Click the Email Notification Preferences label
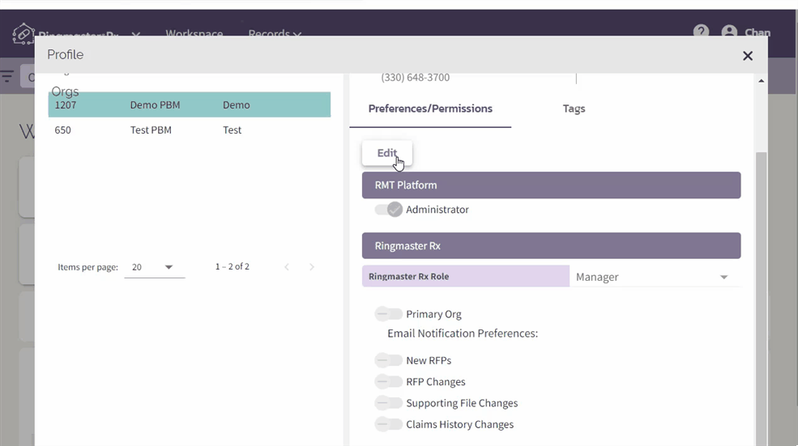The height and width of the screenshot is (446, 798). [463, 333]
